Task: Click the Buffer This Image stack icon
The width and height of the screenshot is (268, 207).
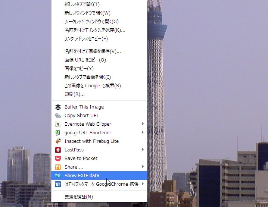Action: (x=58, y=107)
